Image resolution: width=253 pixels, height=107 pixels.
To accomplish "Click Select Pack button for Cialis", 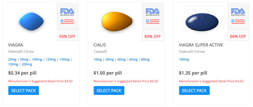I will coord(109,91).
